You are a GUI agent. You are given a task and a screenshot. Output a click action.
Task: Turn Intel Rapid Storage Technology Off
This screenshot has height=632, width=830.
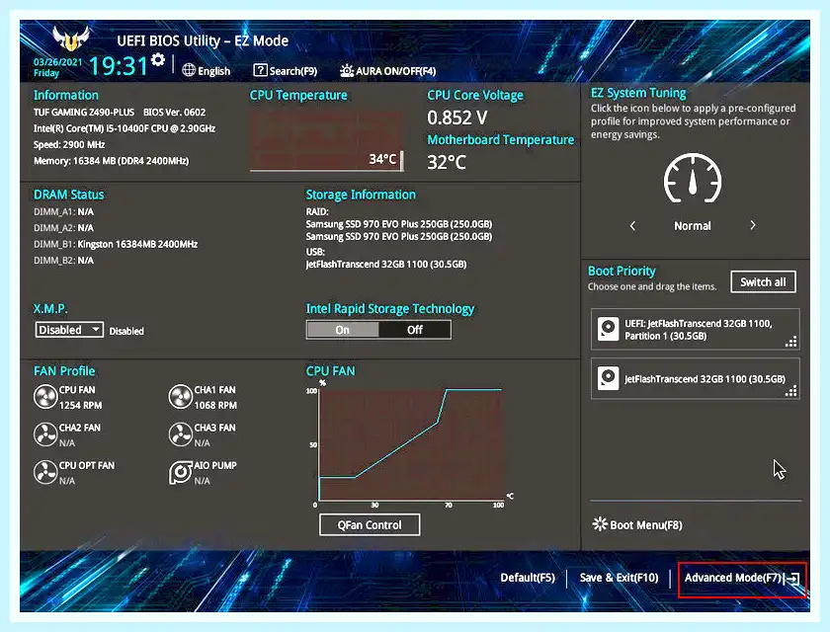click(x=414, y=330)
